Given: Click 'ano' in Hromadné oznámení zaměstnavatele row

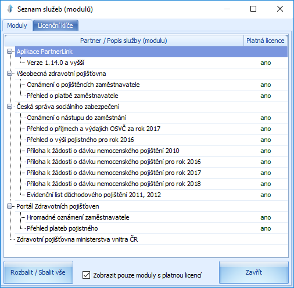Looking at the screenshot, I should pyautogui.click(x=266, y=217).
